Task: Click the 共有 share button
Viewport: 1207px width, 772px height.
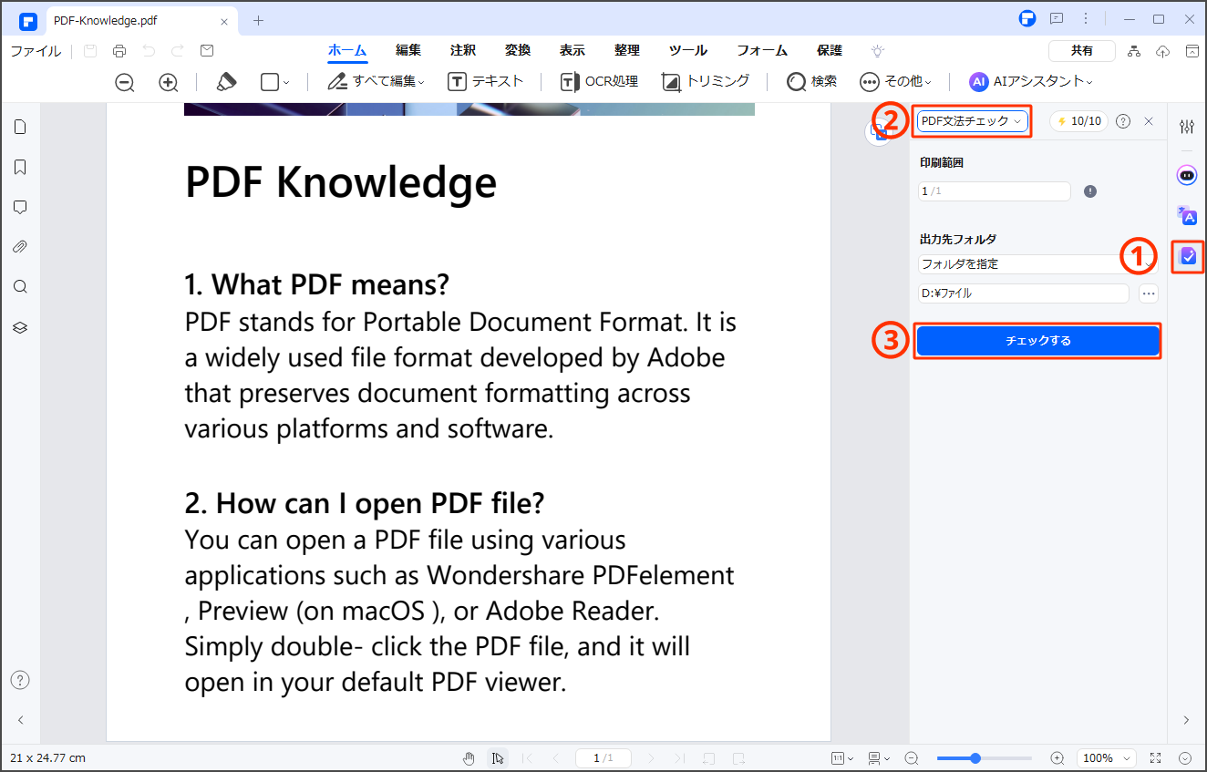Action: (1082, 51)
